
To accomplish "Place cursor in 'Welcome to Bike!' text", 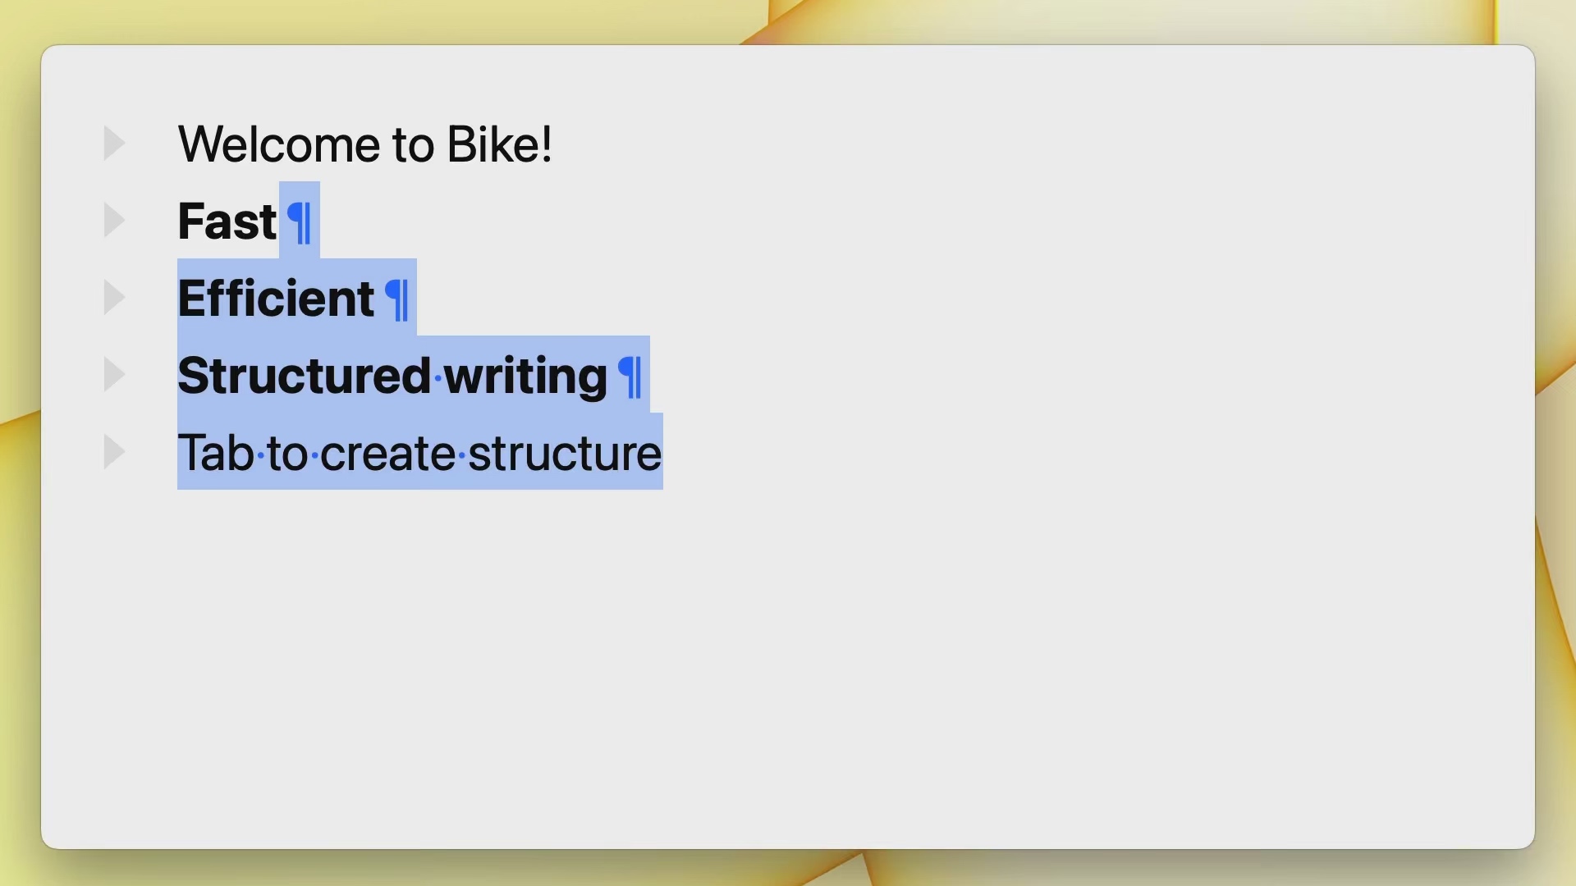I will (x=364, y=144).
